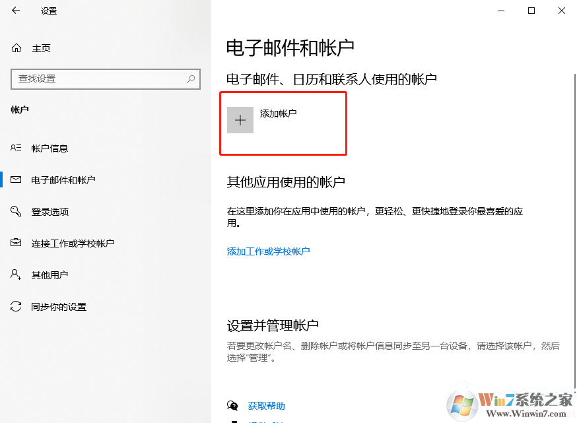Screen dimensions: 577x423
Task: Click the people icon beside 其他用户
Action: (x=15, y=275)
